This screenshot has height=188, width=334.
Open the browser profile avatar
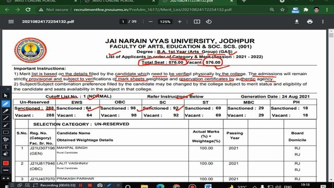[316, 10]
